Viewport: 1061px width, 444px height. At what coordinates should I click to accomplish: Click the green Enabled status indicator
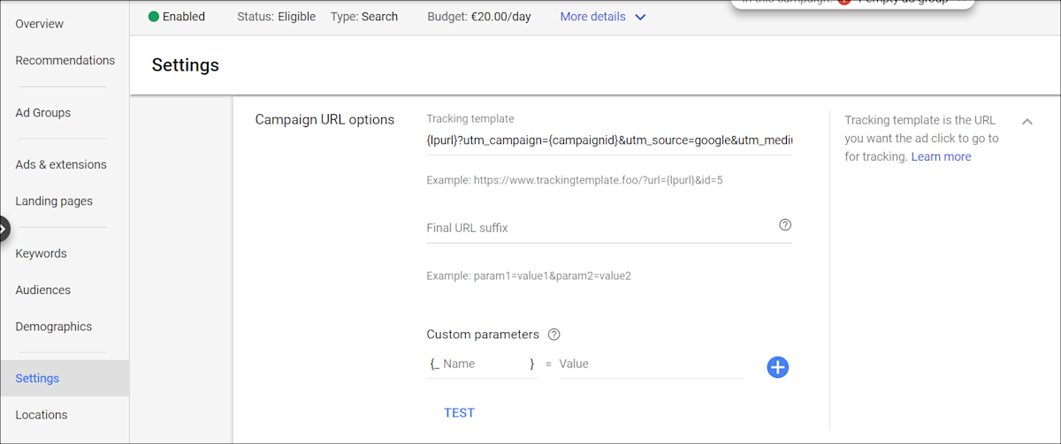coord(154,17)
